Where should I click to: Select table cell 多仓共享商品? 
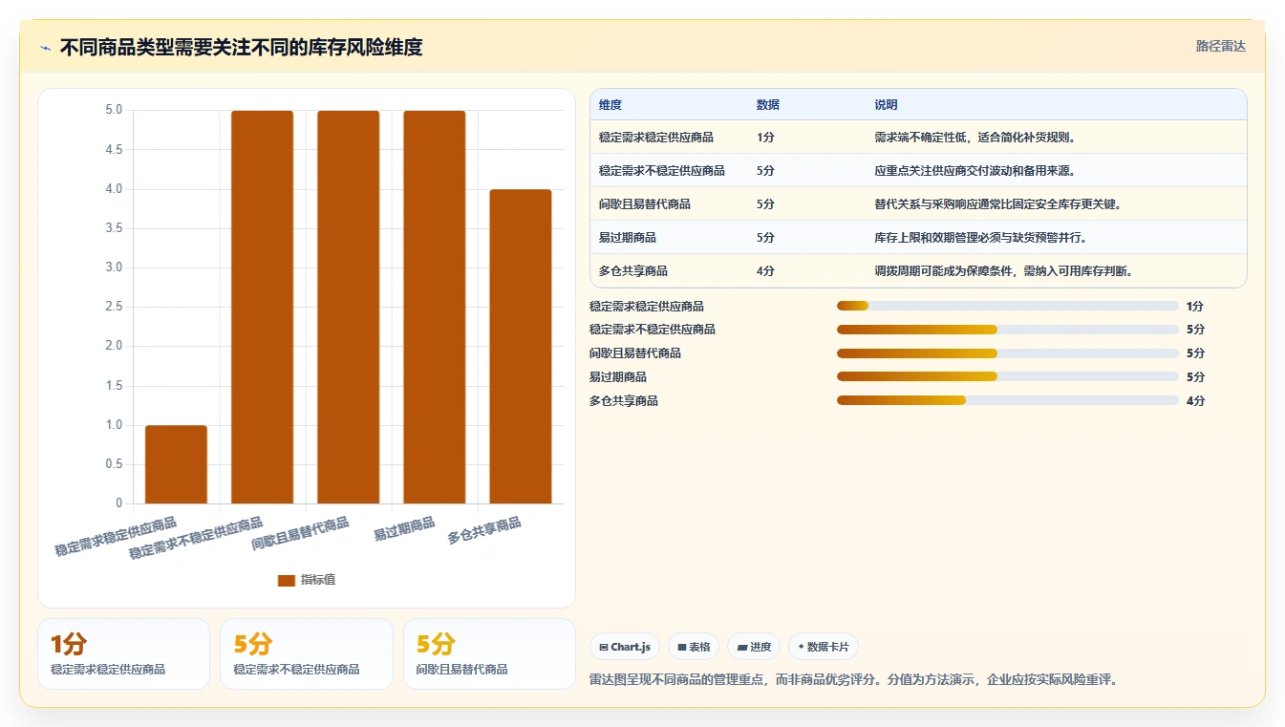click(x=633, y=271)
